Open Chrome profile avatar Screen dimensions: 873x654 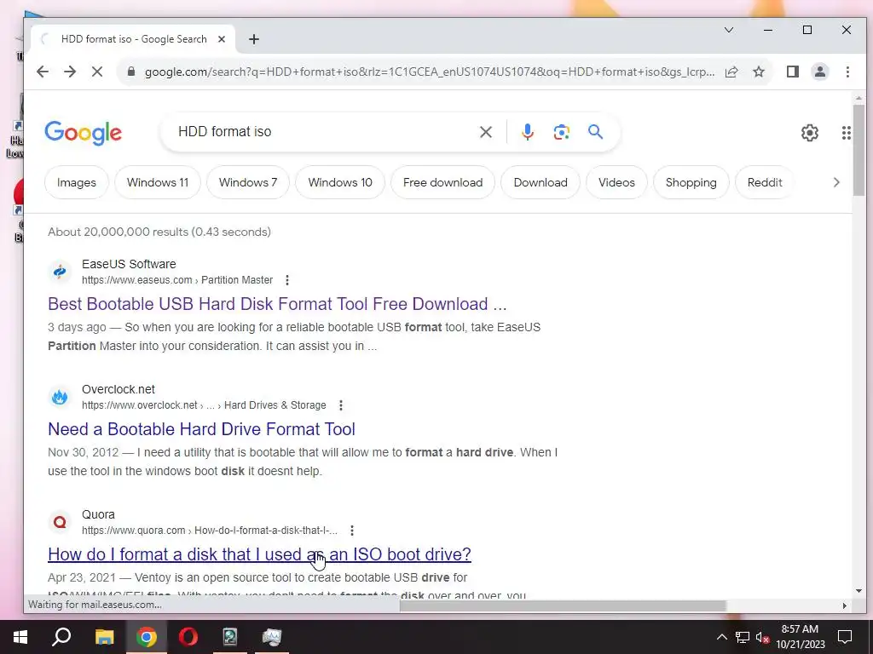coord(820,72)
